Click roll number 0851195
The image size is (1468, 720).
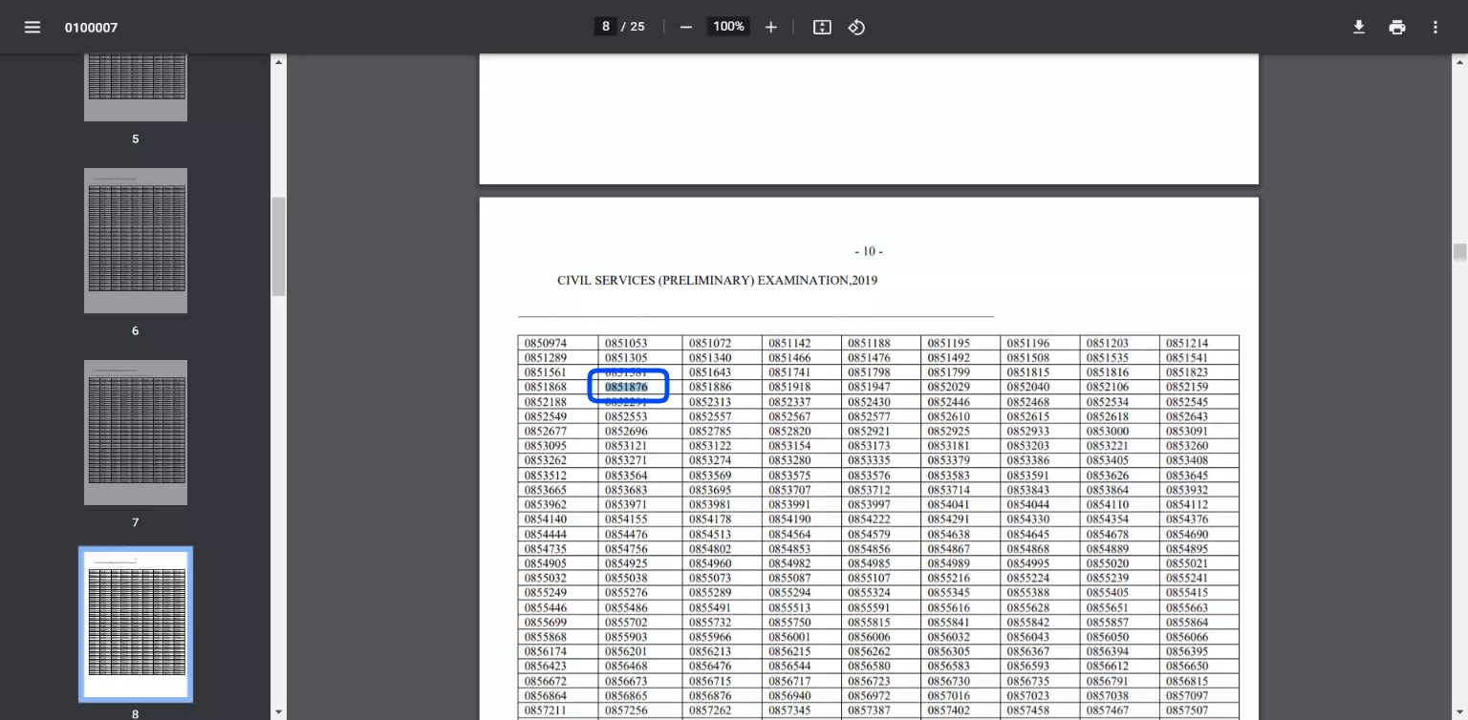click(x=948, y=343)
